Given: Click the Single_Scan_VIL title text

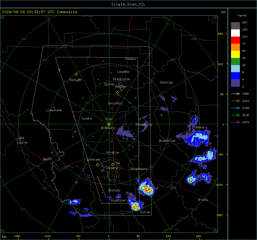Looking at the screenshot, I should [128, 4].
